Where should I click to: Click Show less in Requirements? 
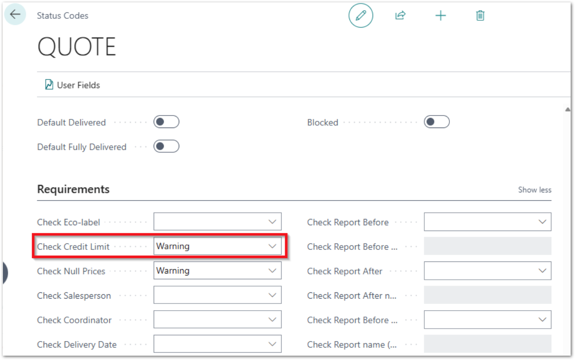coord(534,190)
